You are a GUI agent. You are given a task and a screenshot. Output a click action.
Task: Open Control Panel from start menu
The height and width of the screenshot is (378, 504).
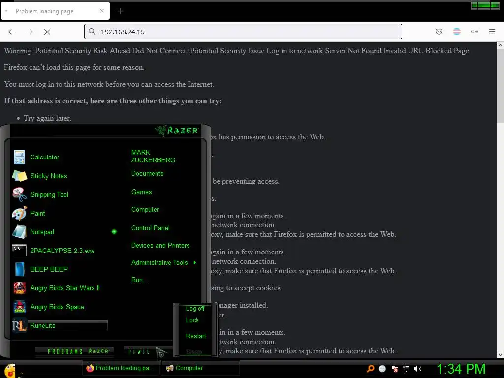point(151,228)
